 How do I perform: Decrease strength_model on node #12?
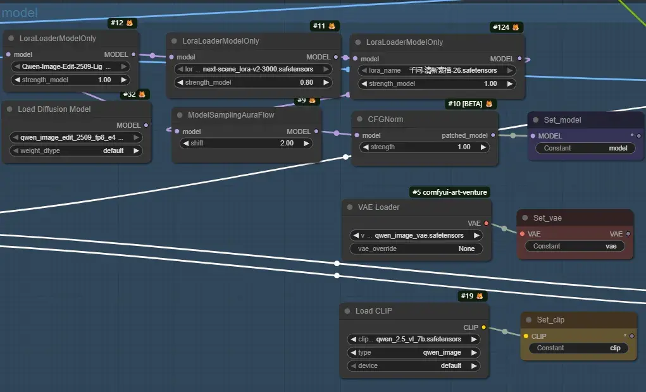(x=17, y=80)
